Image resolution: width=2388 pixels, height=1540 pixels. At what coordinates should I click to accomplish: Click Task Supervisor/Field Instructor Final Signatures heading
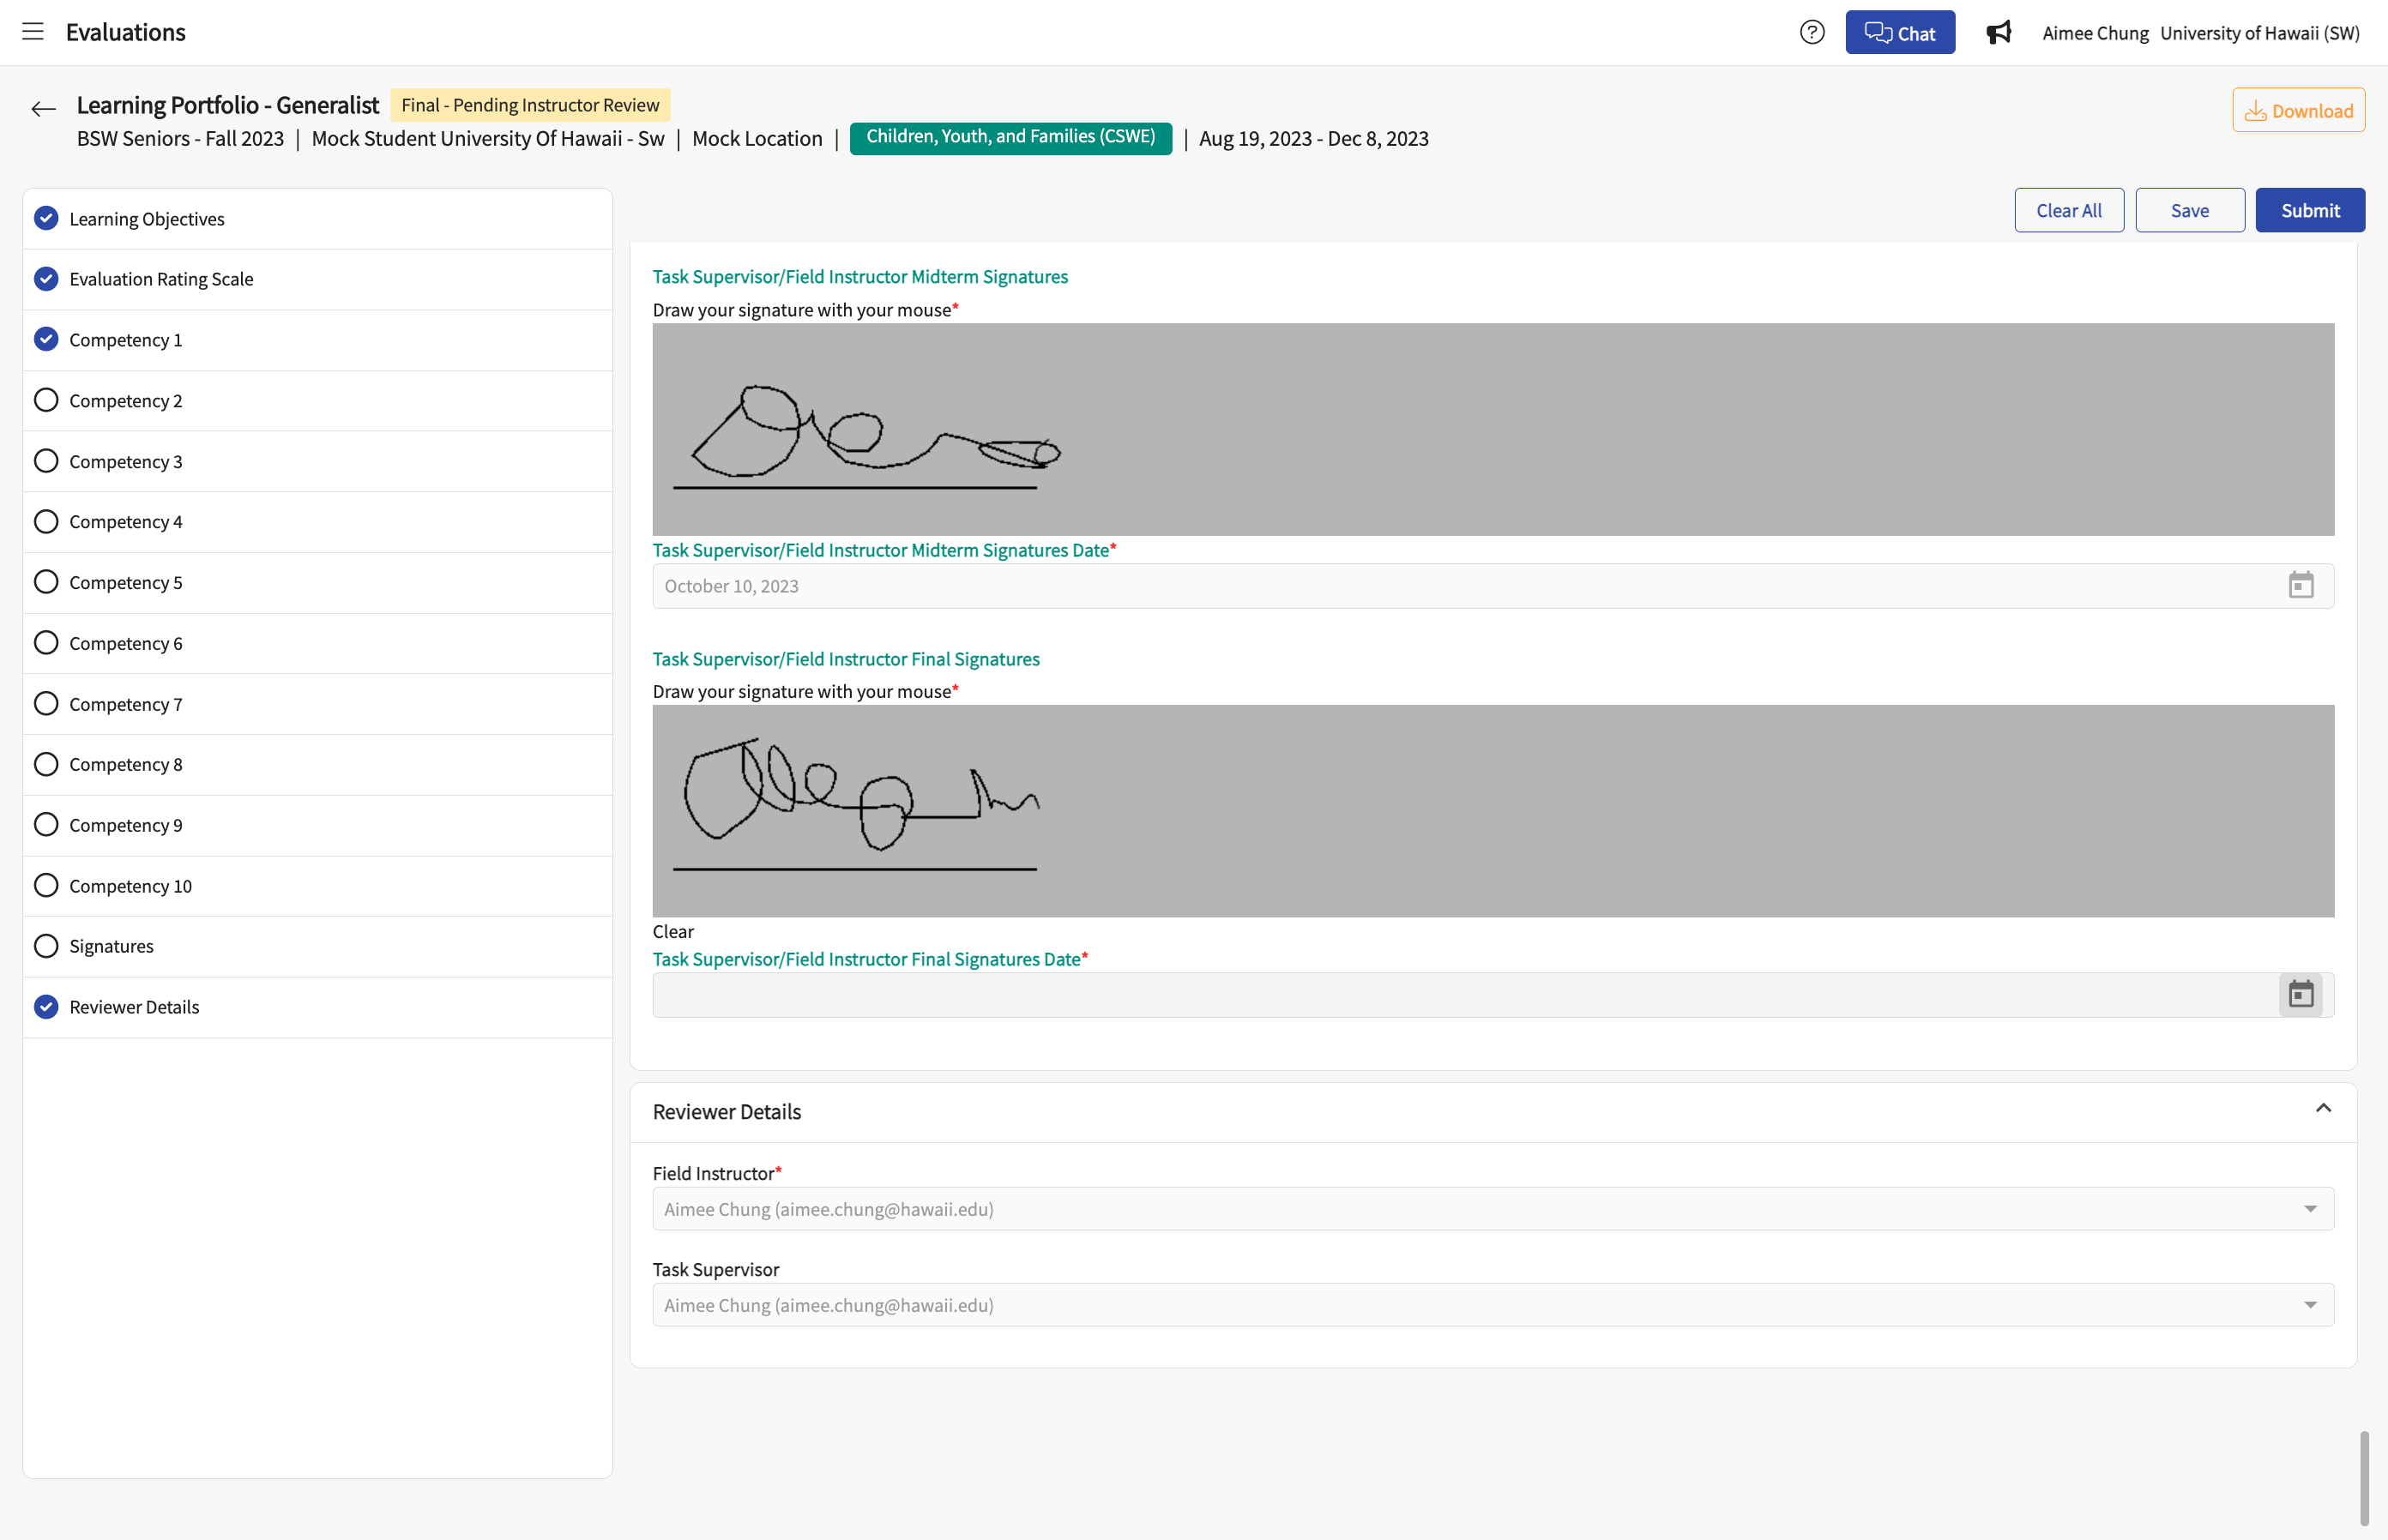[846, 659]
